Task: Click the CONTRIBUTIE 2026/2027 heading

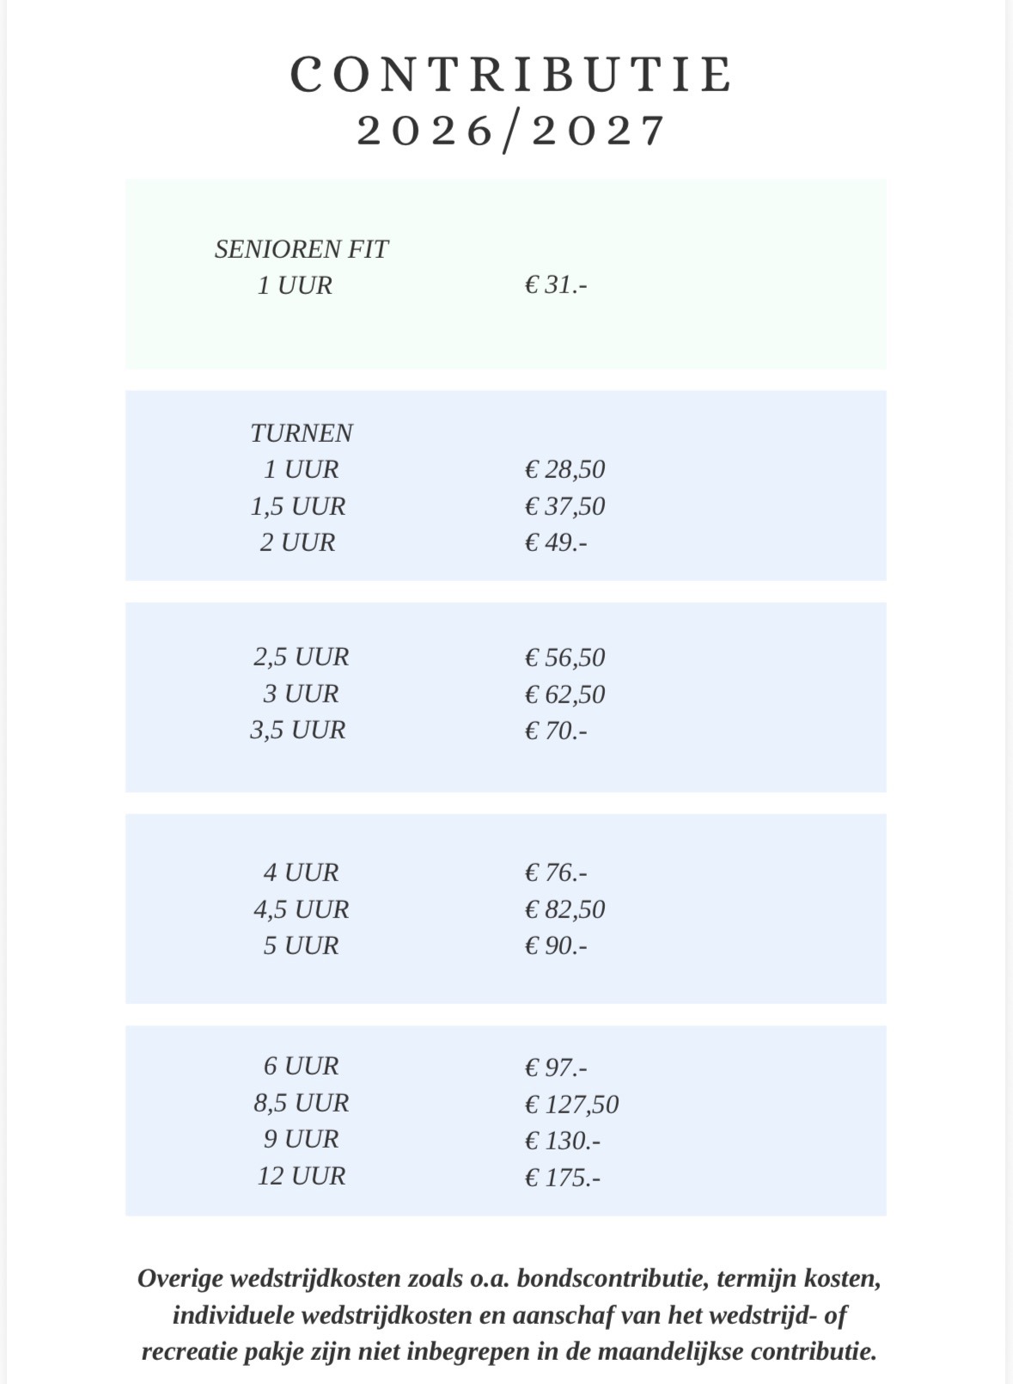Action: (x=511, y=101)
